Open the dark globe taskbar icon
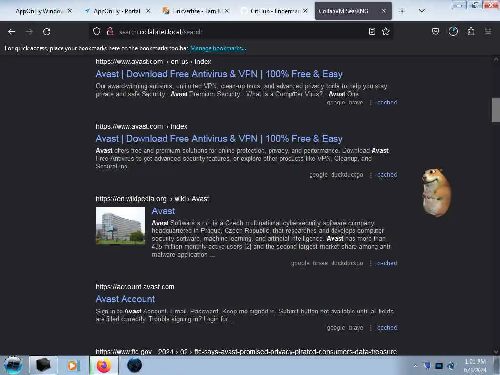 134,365
